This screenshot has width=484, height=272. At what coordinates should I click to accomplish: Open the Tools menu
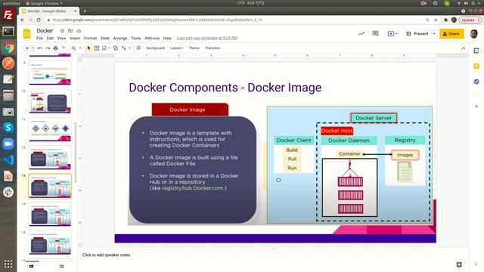[x=136, y=39]
